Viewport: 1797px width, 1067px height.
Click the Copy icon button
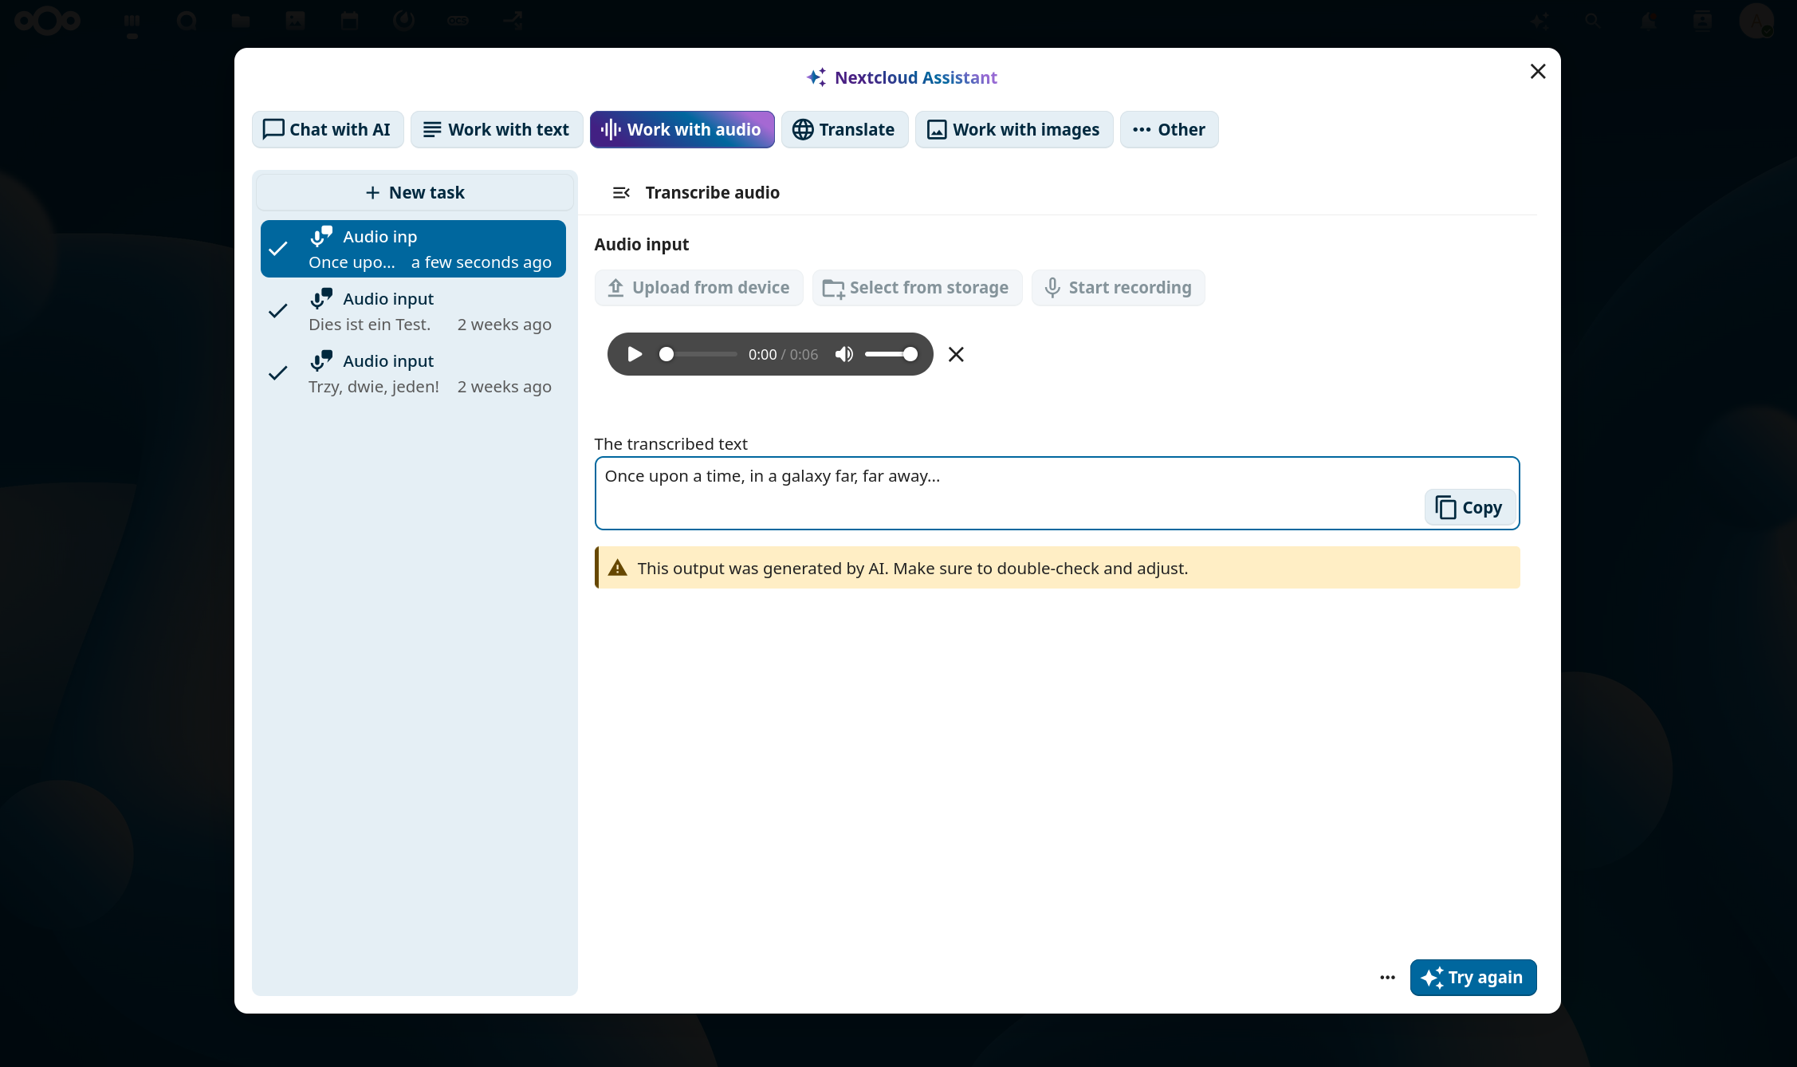[x=1469, y=507]
